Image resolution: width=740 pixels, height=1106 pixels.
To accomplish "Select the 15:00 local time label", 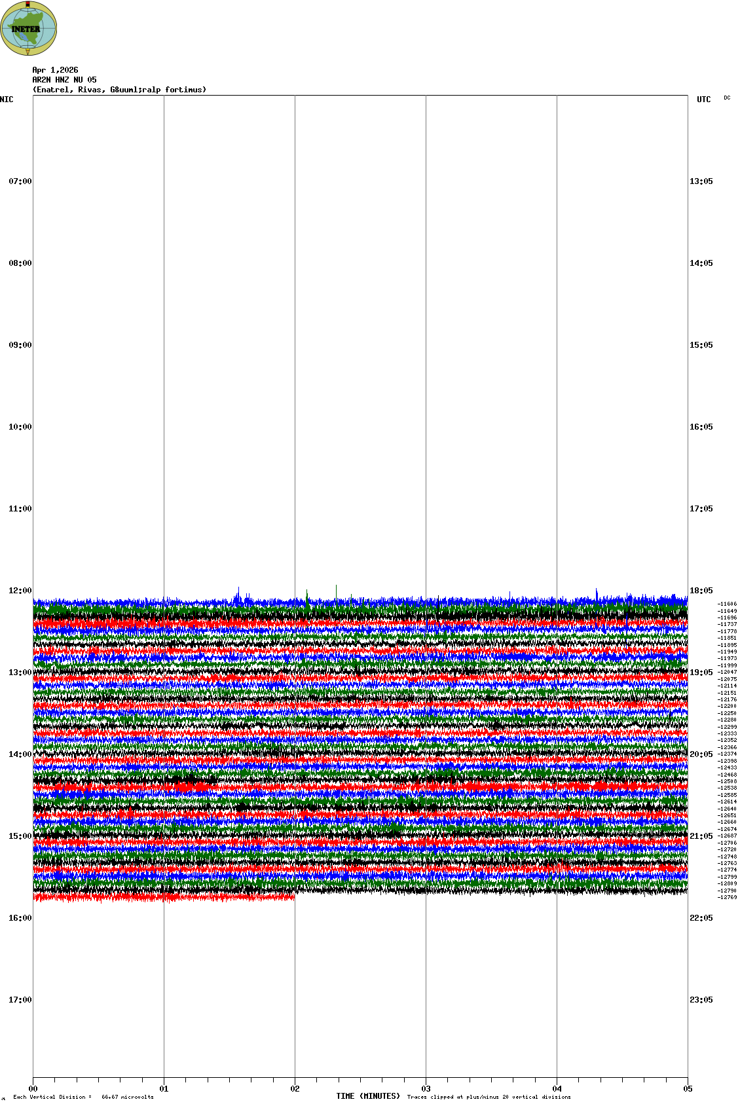I will 20,836.
